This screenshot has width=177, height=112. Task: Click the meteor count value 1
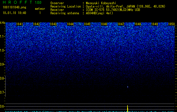coord(40,13)
